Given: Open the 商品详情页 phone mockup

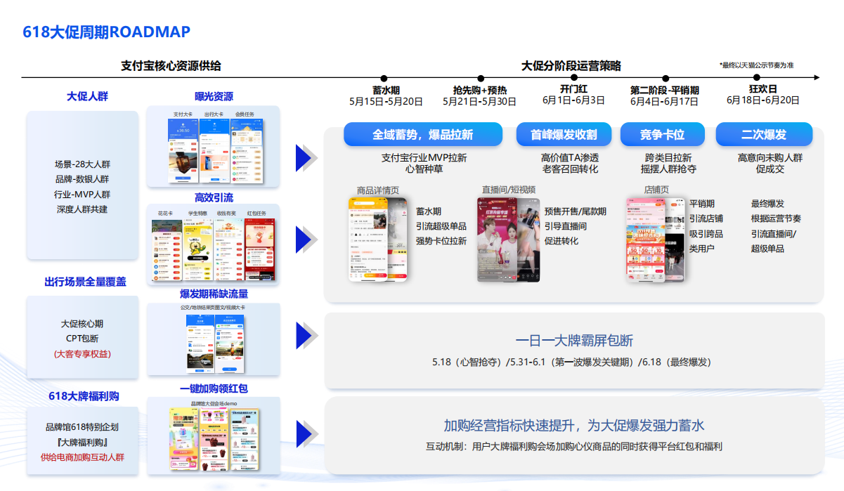Looking at the screenshot, I should 378,240.
